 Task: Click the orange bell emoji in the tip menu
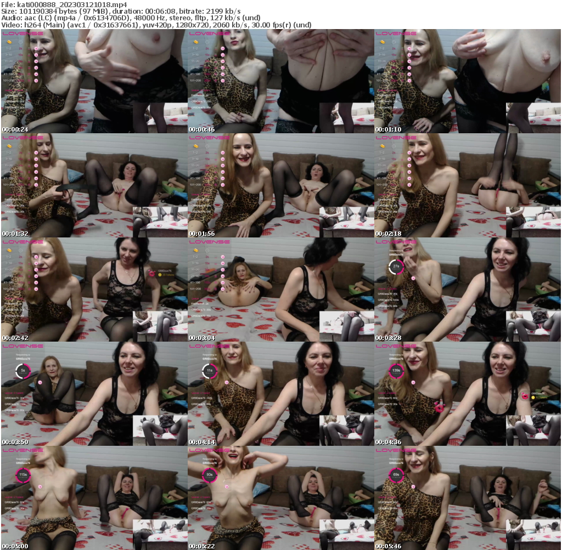point(9,42)
